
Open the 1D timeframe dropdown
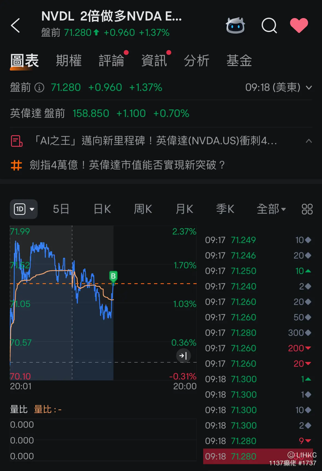click(24, 209)
